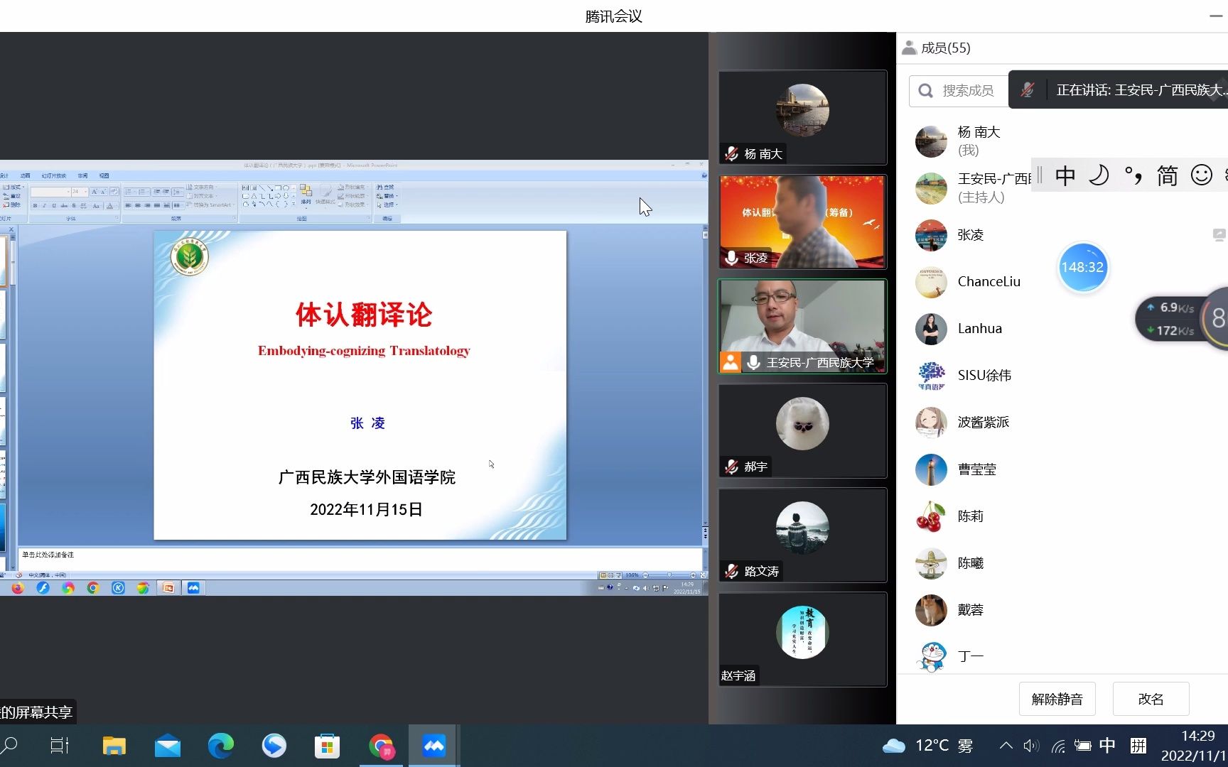
Task: Click 王安民's microphone icon on the video tile
Action: 754,362
